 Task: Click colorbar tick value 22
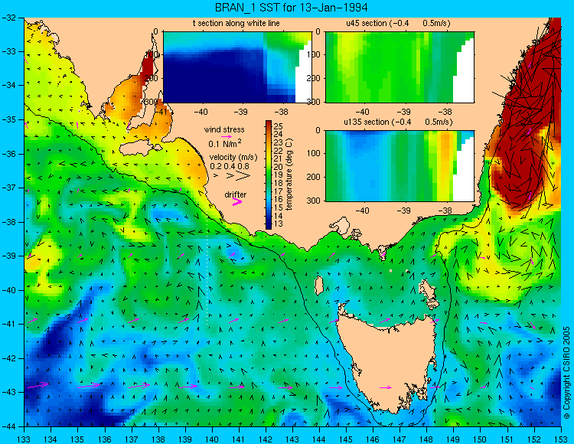279,151
